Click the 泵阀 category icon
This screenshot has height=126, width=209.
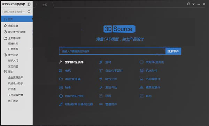(x=101, y=96)
